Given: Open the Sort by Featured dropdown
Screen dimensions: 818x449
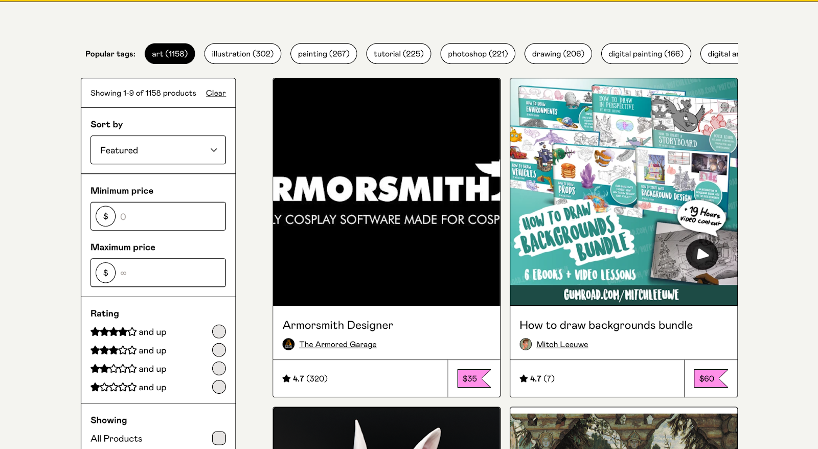Looking at the screenshot, I should tap(158, 150).
